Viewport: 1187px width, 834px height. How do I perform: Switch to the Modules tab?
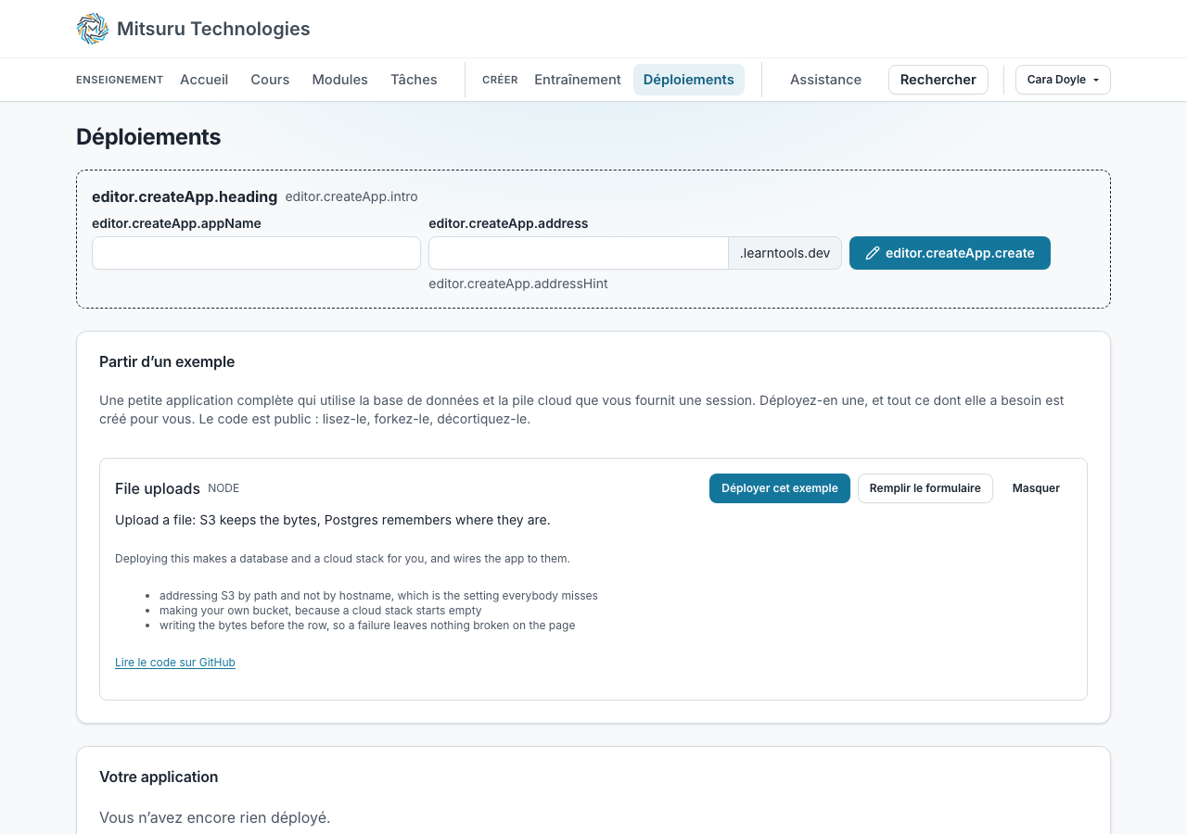(x=340, y=80)
